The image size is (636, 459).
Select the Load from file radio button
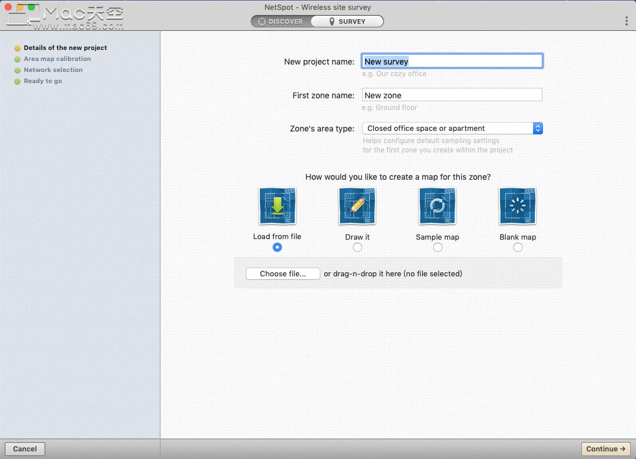277,247
